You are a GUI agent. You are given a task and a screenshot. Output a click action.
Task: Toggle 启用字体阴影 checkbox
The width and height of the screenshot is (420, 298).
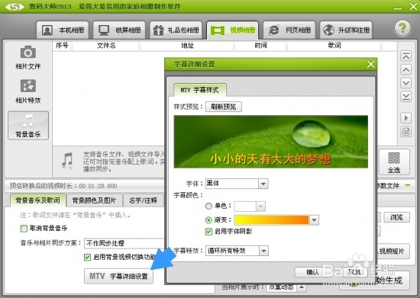point(208,232)
